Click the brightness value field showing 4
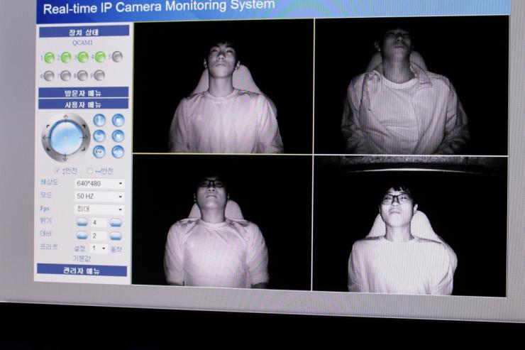The height and width of the screenshot is (350, 525). (x=99, y=222)
